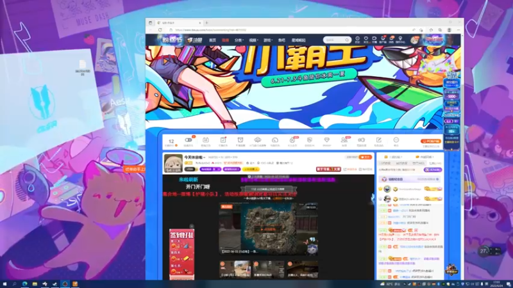Open the gift bag icon in toolbar
513x288 pixels.
[x=292, y=141]
